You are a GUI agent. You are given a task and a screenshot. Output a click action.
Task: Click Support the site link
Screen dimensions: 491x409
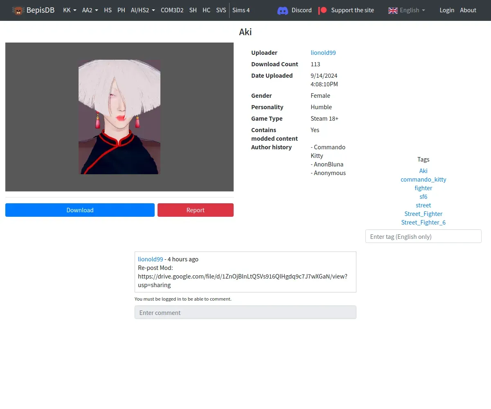tap(346, 10)
